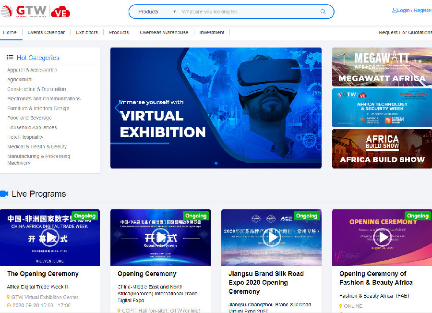Click clock icon beside 2020-09-20 time
Screen dimensions: 432x313
[9, 305]
